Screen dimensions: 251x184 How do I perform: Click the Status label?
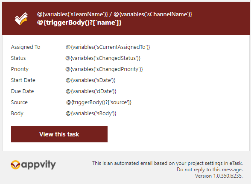point(18,58)
